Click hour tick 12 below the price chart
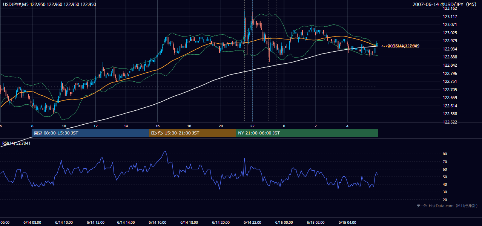 [x=95, y=126]
